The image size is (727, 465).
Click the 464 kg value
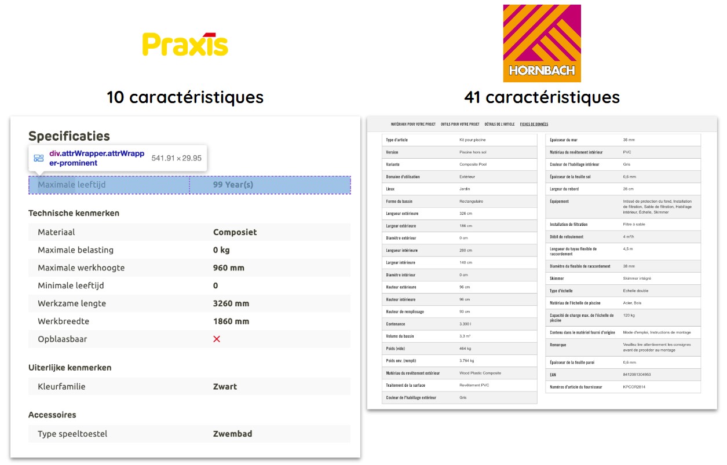click(x=465, y=349)
